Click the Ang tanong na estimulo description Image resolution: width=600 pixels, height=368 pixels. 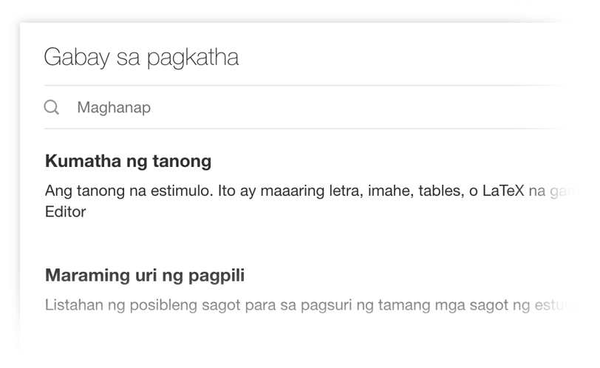click(310, 201)
